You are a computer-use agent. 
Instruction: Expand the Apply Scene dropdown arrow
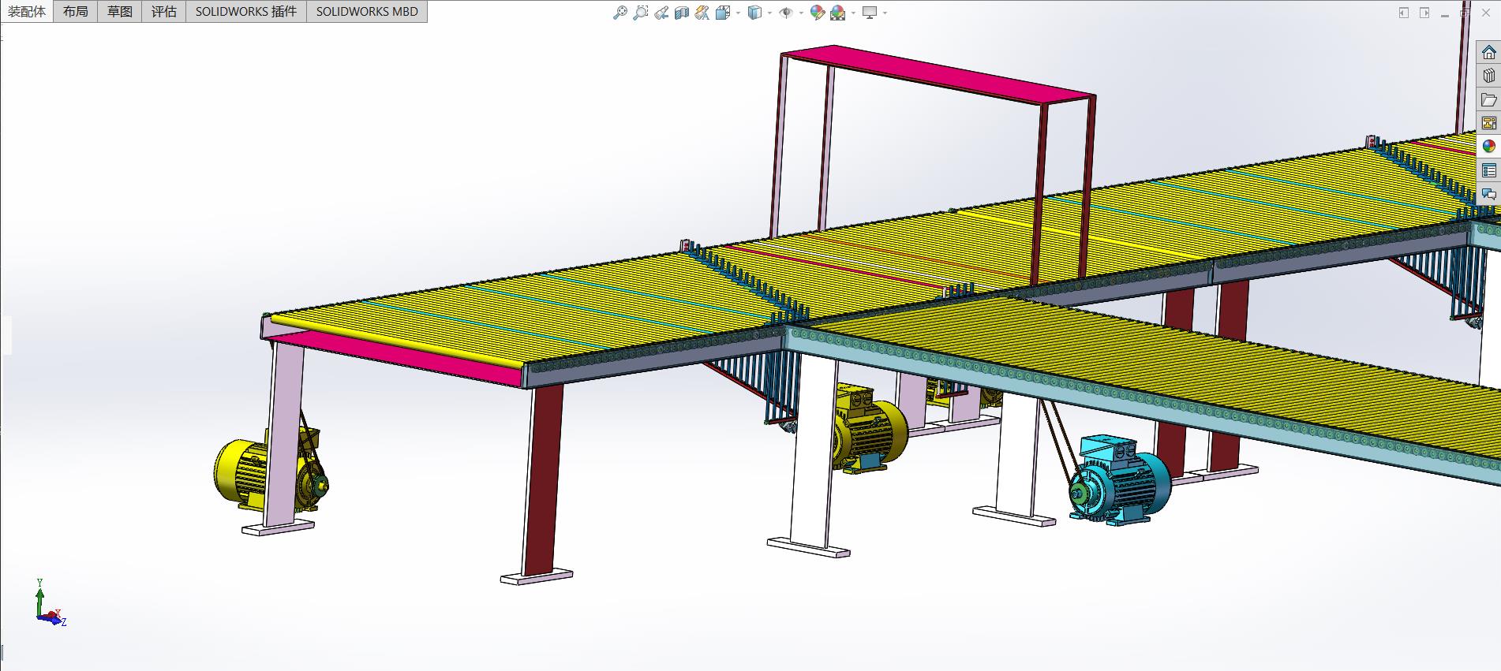pyautogui.click(x=853, y=13)
